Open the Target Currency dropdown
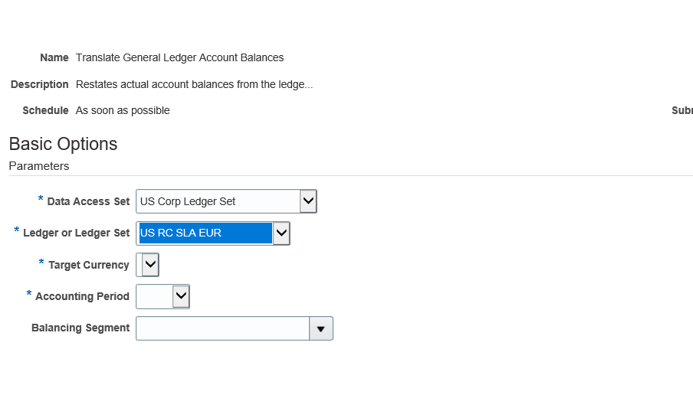The height and width of the screenshot is (398, 693). pyautogui.click(x=149, y=265)
